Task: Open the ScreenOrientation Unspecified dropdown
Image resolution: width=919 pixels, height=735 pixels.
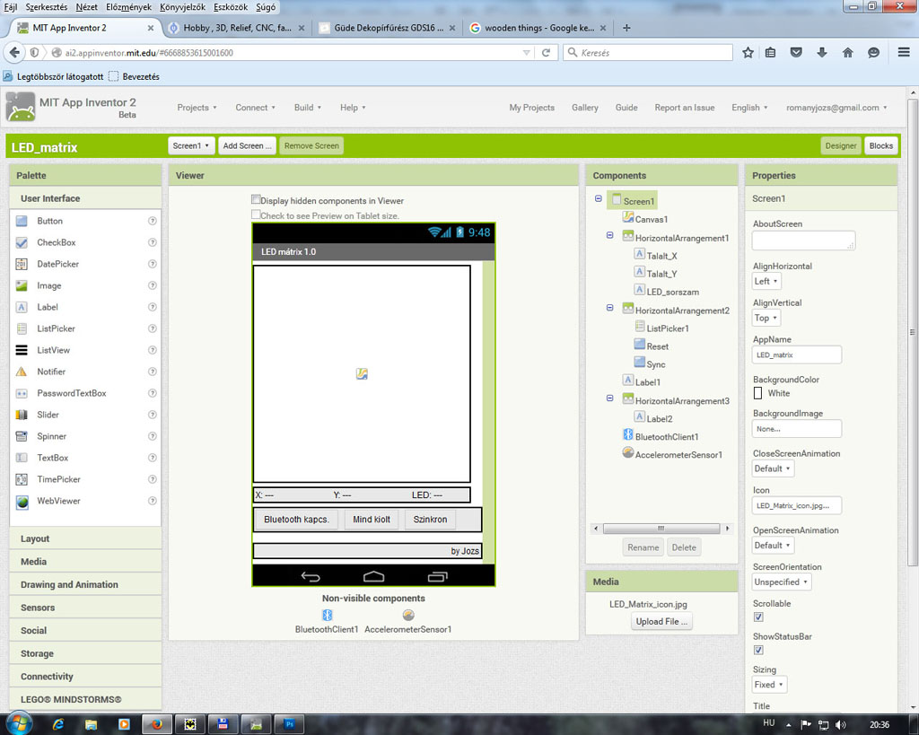Action: point(781,582)
